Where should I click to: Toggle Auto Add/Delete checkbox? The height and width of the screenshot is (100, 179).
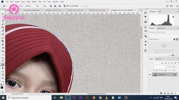point(67,6)
